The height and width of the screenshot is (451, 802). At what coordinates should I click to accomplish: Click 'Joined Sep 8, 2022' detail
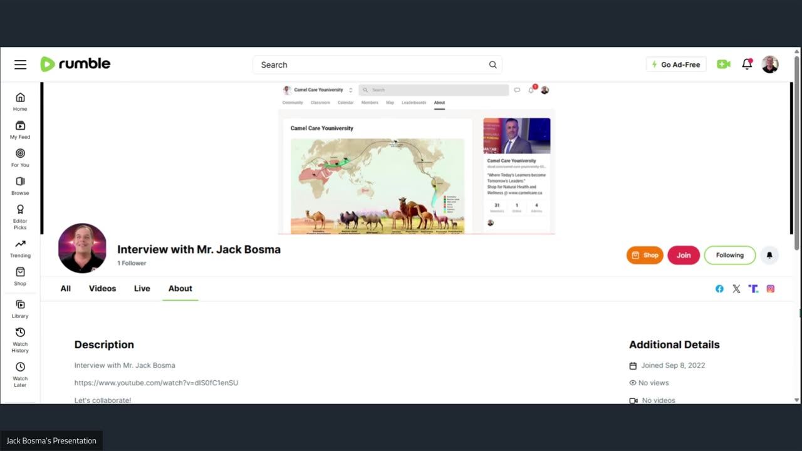click(x=667, y=365)
